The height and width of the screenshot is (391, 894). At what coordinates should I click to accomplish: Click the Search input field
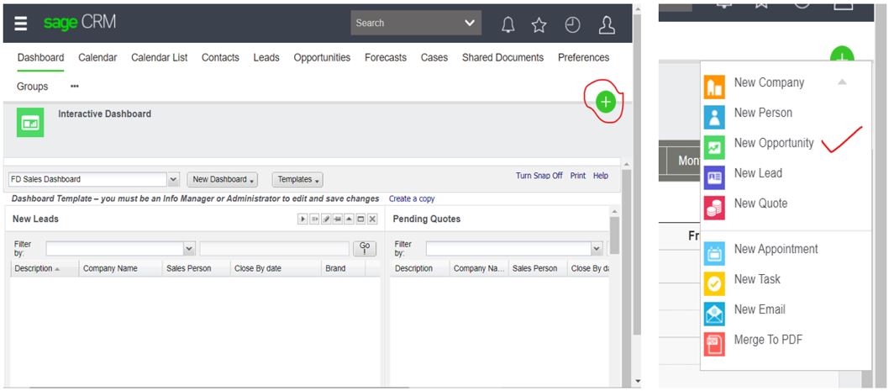click(x=403, y=24)
